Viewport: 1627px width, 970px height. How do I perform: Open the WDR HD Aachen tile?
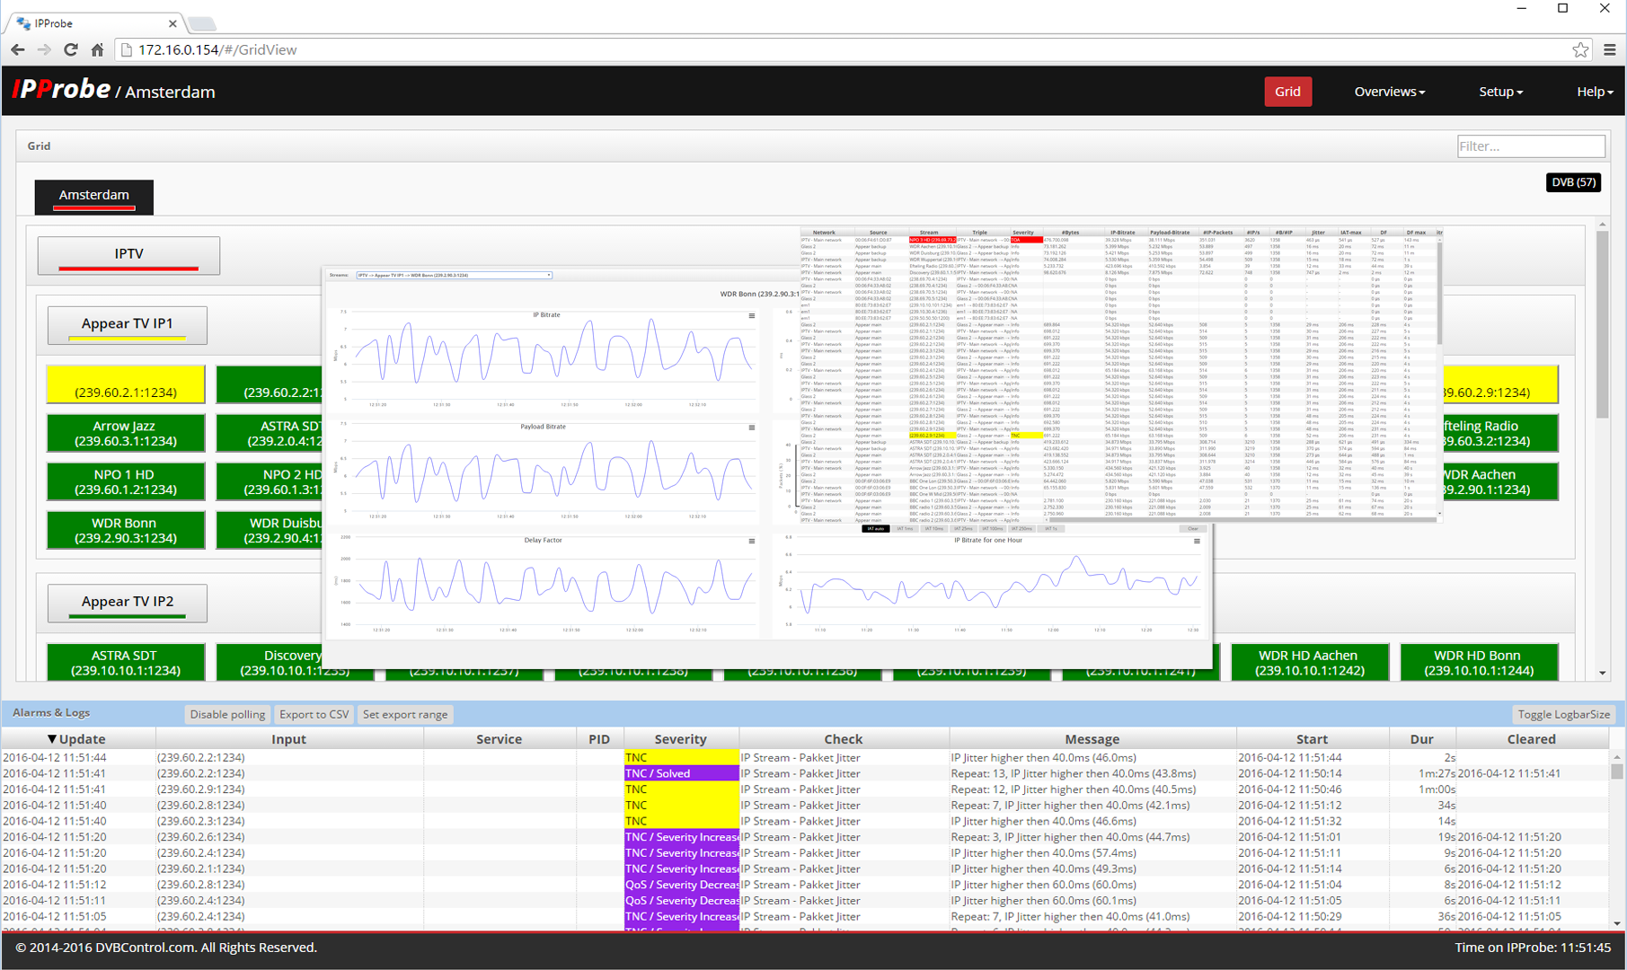tap(1310, 663)
